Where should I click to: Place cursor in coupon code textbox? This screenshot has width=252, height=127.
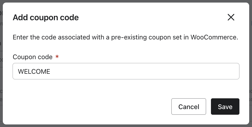(126, 71)
